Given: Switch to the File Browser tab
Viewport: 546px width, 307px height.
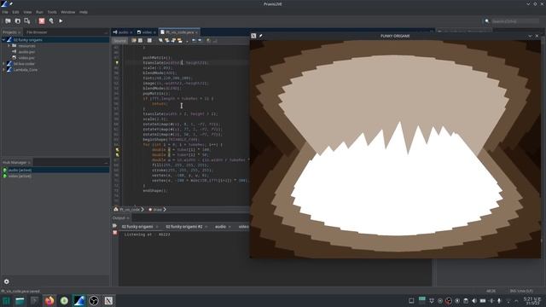Looking at the screenshot, I should (37, 32).
